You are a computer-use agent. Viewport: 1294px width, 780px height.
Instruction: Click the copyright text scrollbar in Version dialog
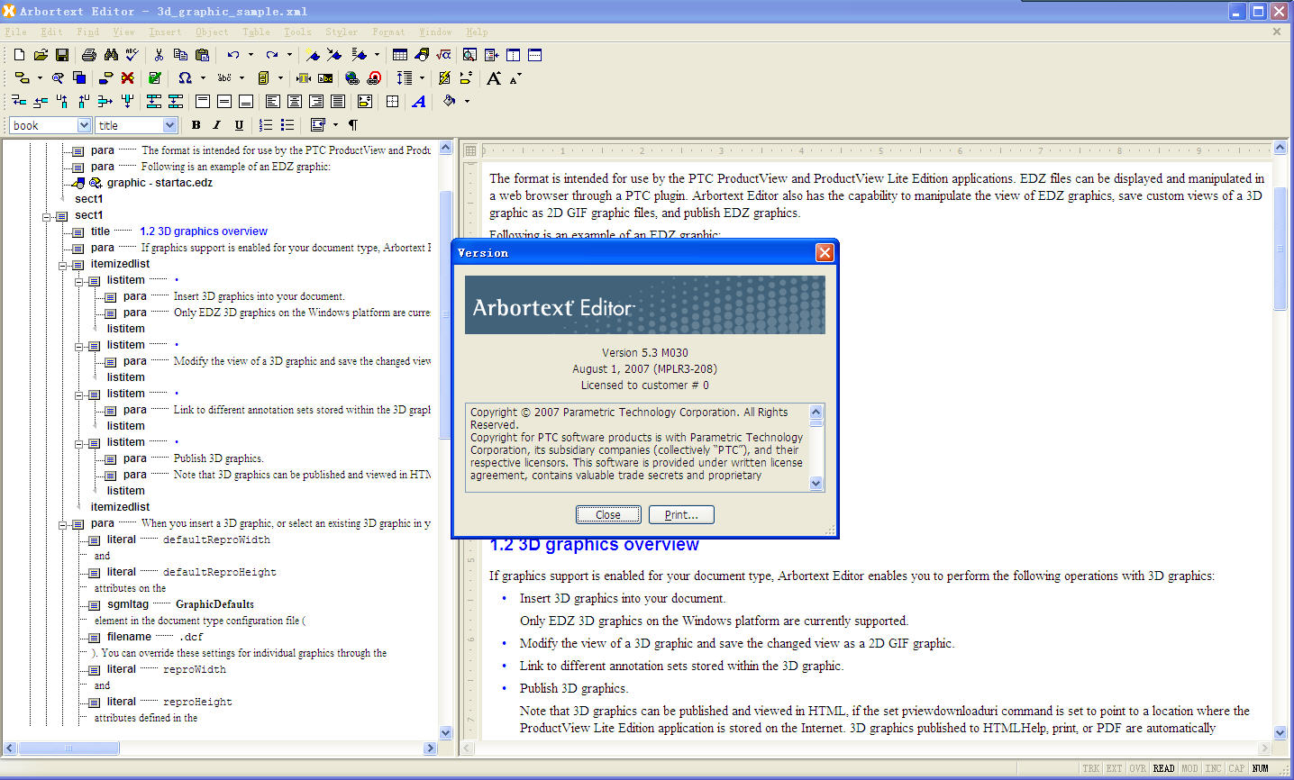(816, 448)
